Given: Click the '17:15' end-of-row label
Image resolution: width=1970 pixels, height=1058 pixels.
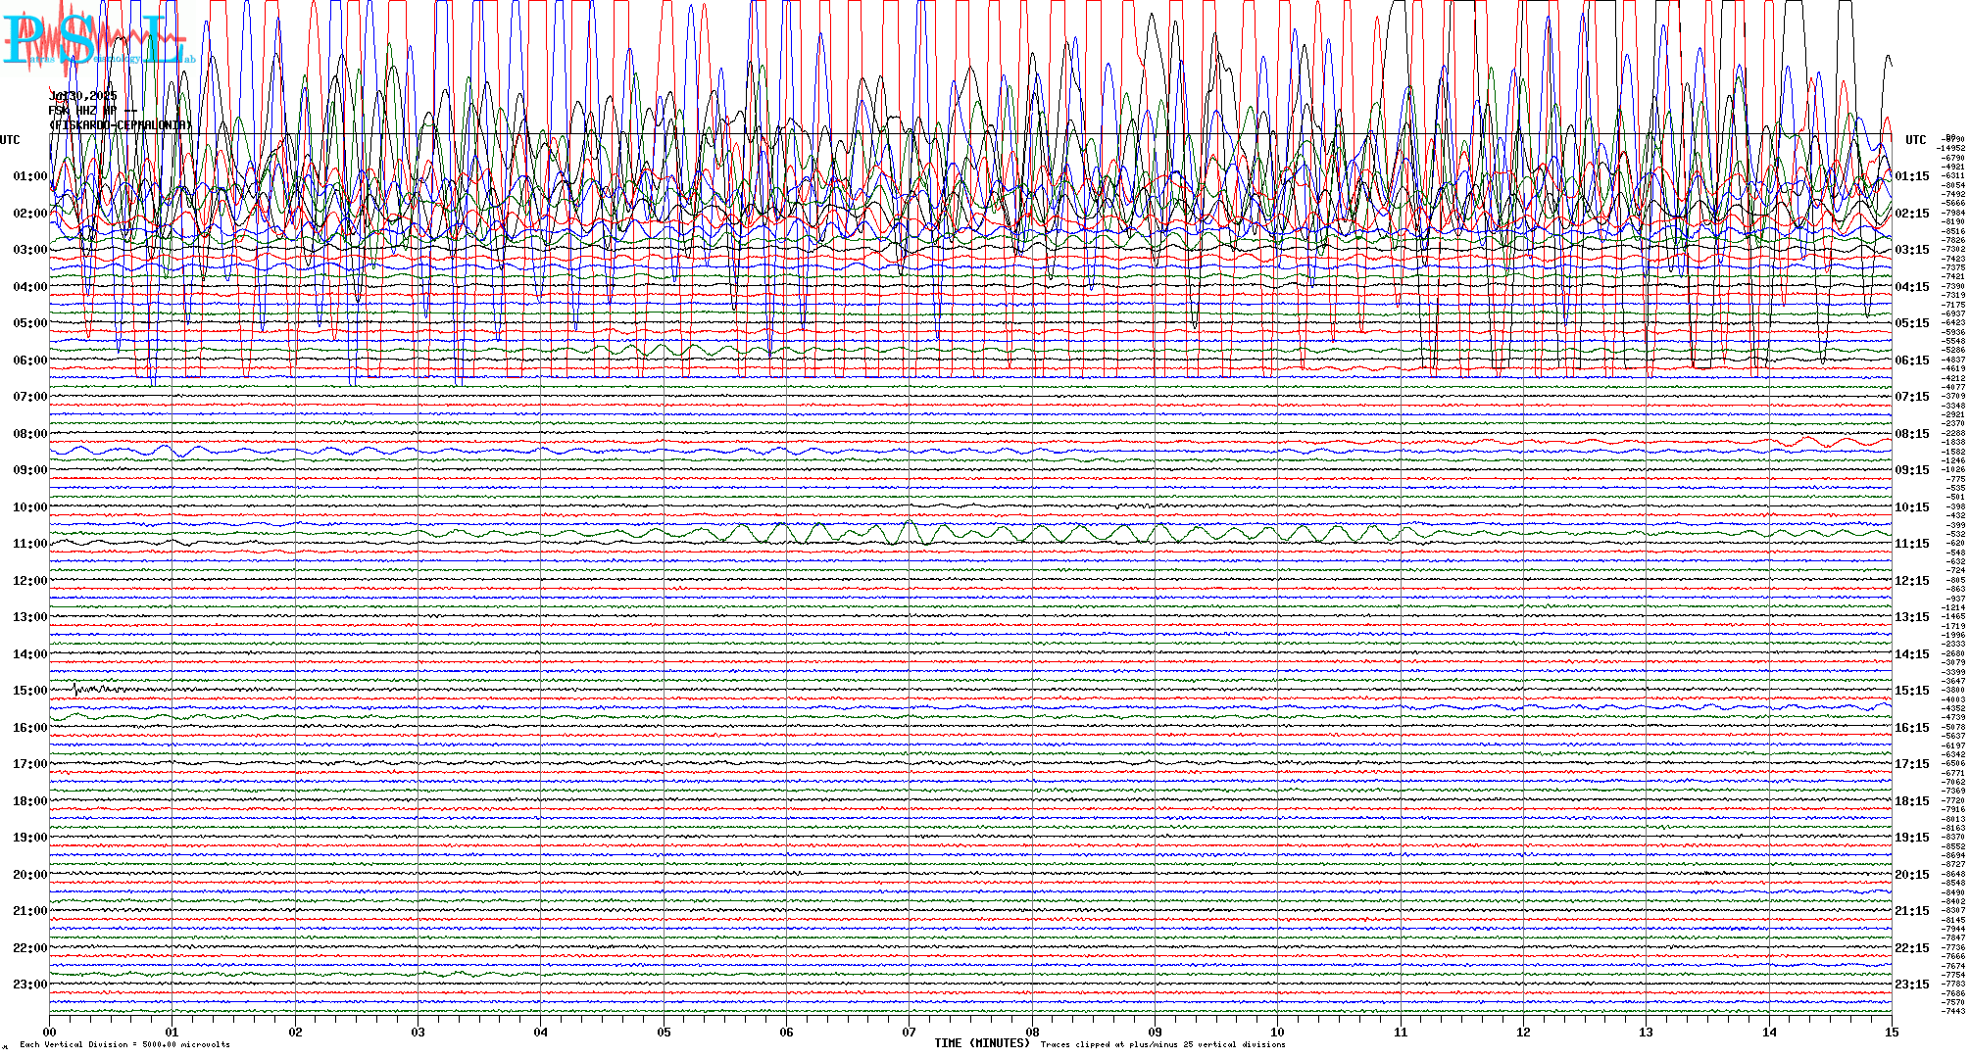Looking at the screenshot, I should point(1912,764).
